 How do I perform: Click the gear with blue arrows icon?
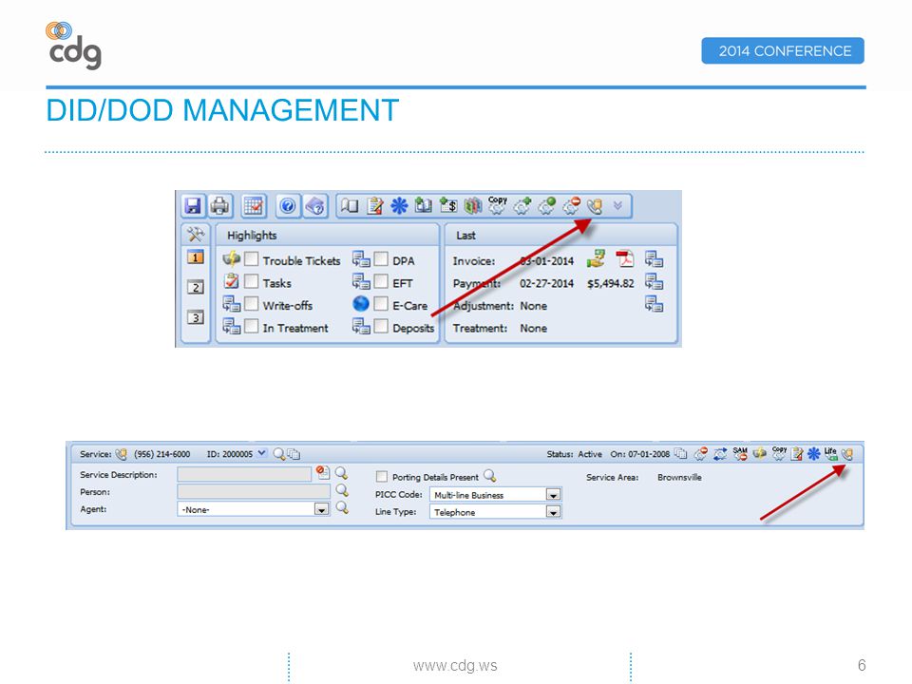[x=720, y=454]
